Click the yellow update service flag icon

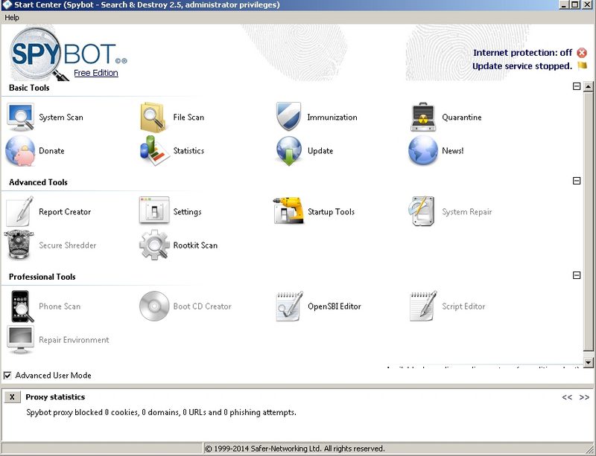tap(583, 65)
